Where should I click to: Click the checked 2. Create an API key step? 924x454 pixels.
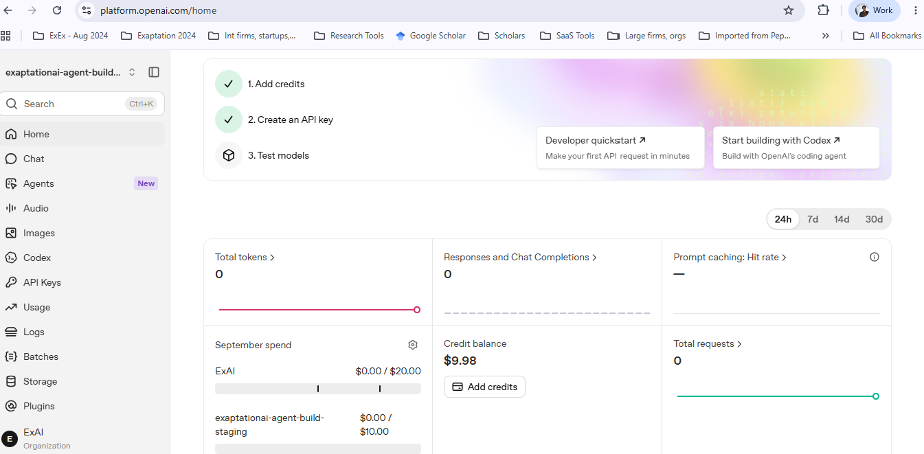click(274, 120)
